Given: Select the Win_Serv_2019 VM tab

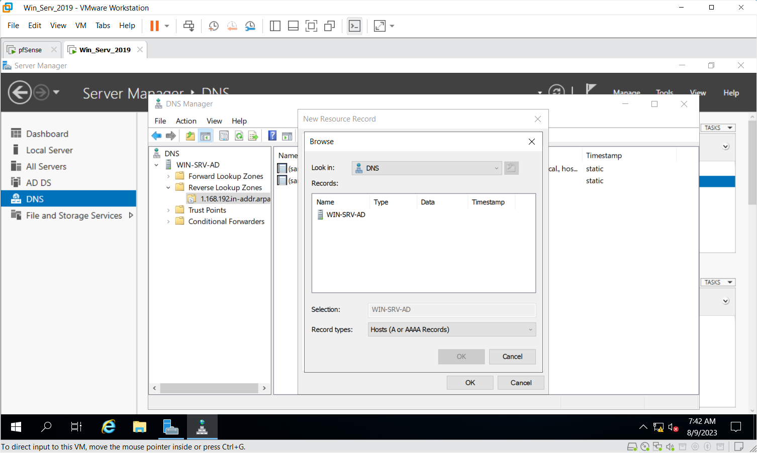Looking at the screenshot, I should tap(105, 50).
